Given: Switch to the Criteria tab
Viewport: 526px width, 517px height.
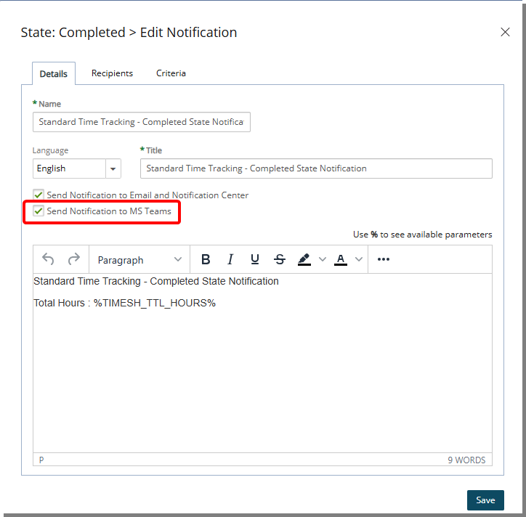Looking at the screenshot, I should coord(171,73).
